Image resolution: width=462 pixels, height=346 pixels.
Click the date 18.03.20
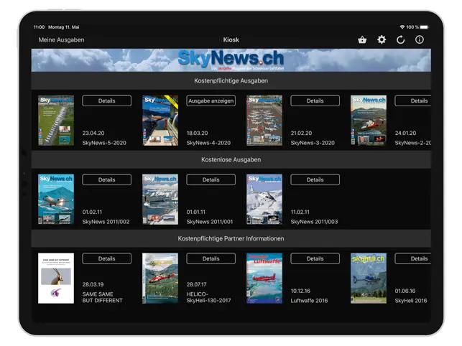197,133
